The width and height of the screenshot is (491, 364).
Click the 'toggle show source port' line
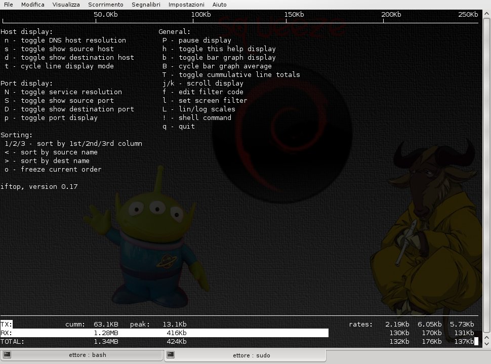[x=59, y=101]
